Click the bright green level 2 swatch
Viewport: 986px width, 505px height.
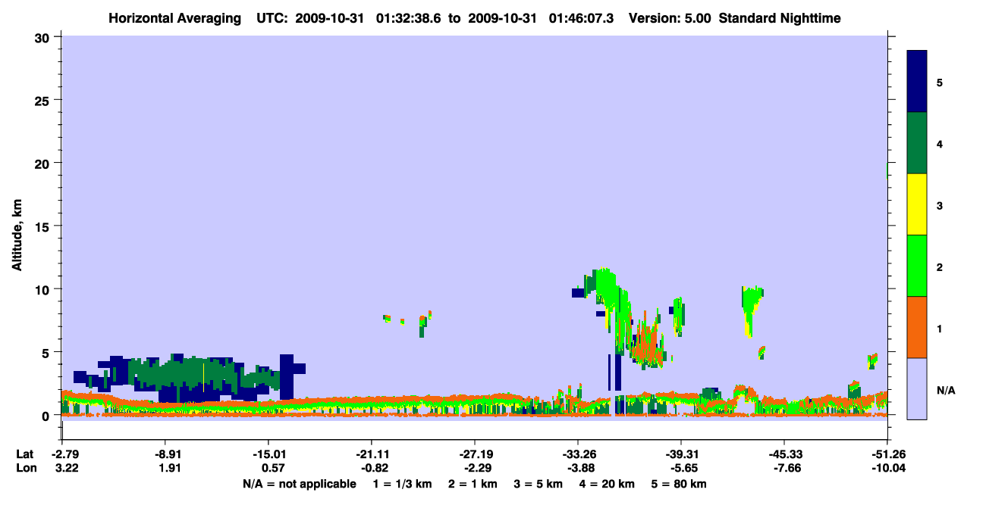tap(917, 266)
